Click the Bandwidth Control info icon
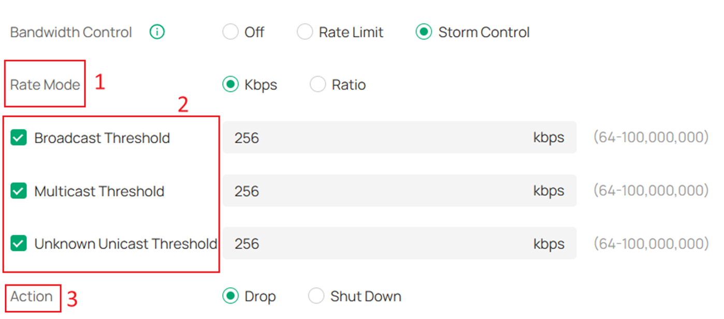 point(156,32)
